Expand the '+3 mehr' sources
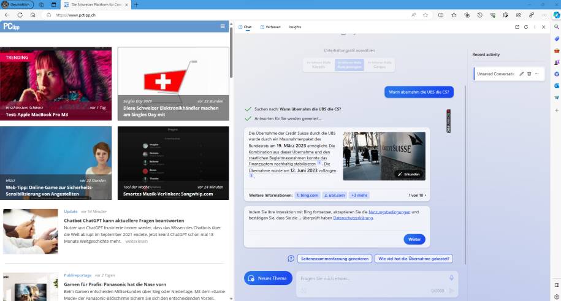This screenshot has height=301, width=561. click(359, 195)
